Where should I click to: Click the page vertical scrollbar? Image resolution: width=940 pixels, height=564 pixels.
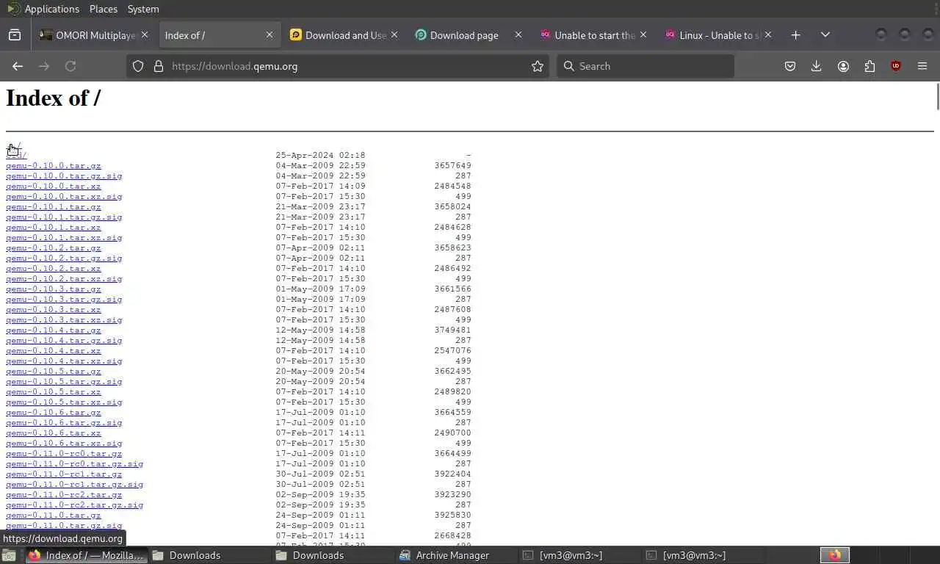(937, 98)
